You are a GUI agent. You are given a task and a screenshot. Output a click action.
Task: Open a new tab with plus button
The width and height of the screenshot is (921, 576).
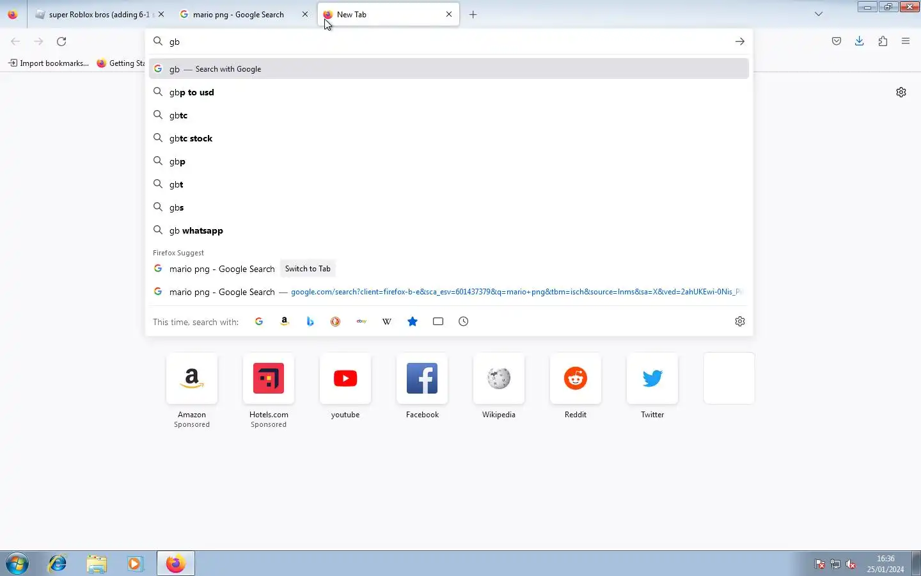coord(473,14)
